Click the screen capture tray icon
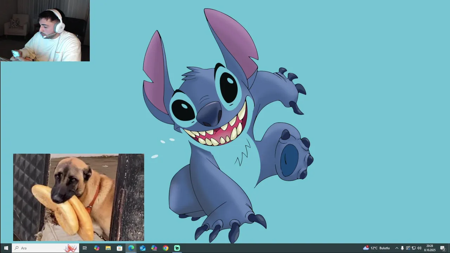 (408, 248)
